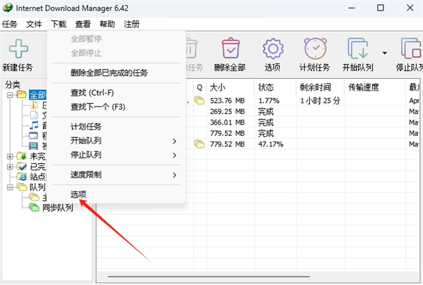Collapse the 全部 tree node

(x=10, y=95)
